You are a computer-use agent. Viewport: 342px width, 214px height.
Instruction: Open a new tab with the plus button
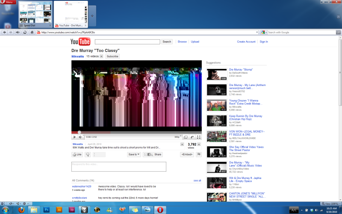click(x=92, y=16)
